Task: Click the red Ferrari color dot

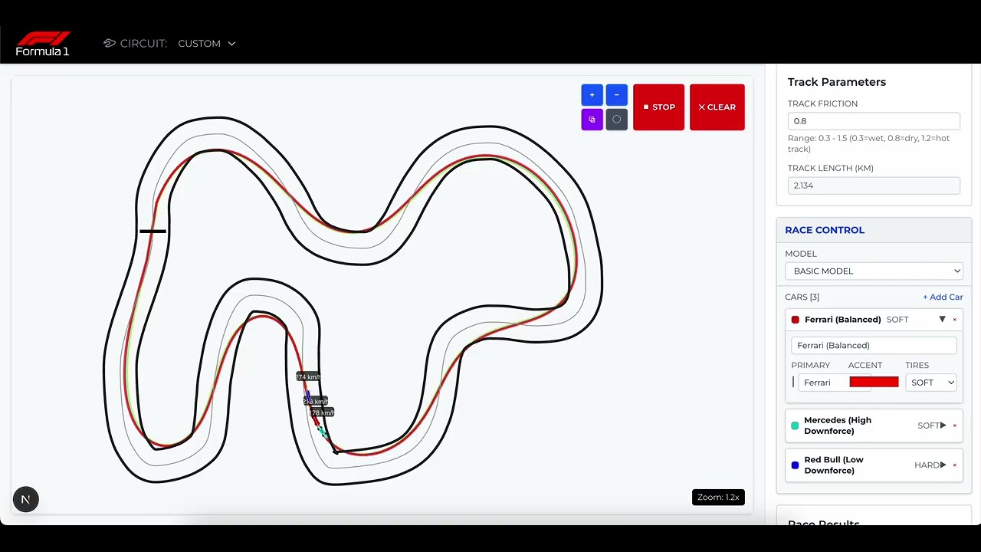Action: click(x=796, y=320)
